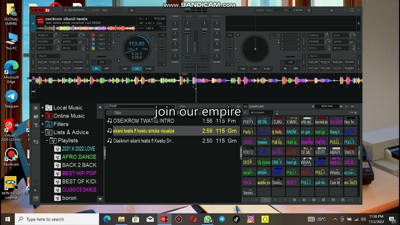Trigger Cue 3 hotcue on deck A

click(102, 44)
